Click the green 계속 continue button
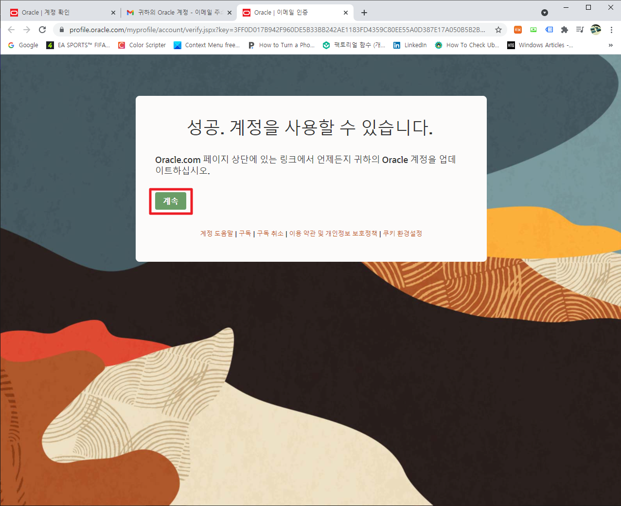The image size is (621, 506). pos(171,201)
